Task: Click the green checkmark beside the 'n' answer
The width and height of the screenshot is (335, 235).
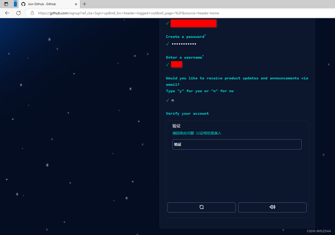Action: point(167,100)
